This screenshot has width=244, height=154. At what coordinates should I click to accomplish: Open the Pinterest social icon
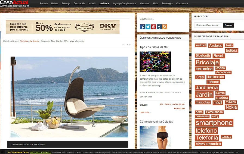[x=153, y=27]
